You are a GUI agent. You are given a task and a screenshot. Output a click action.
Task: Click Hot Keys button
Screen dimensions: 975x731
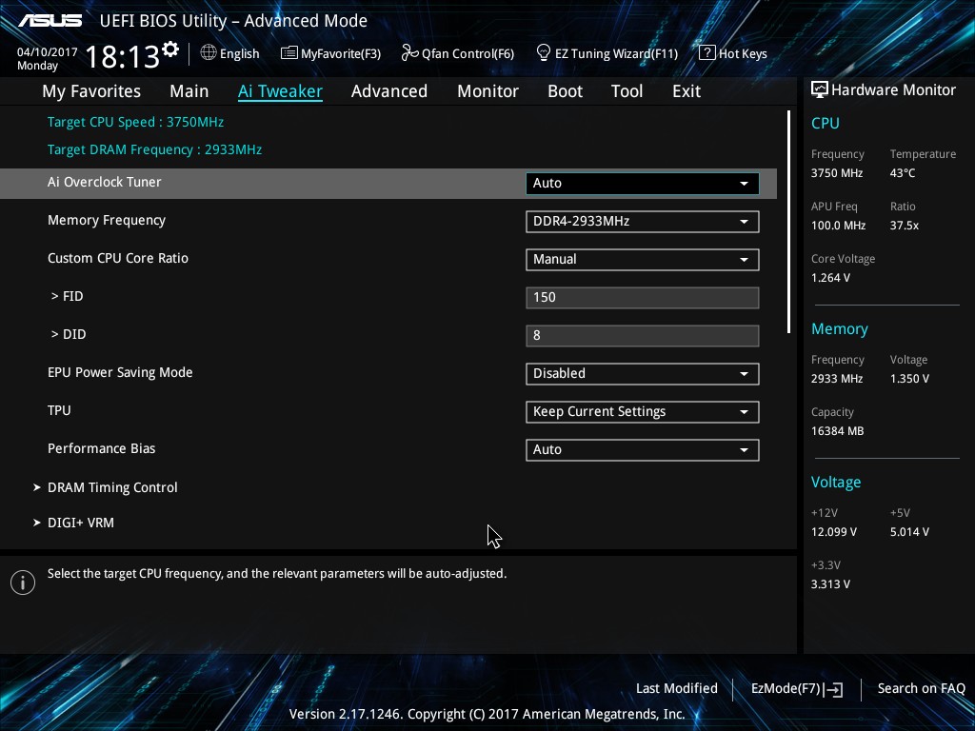733,53
